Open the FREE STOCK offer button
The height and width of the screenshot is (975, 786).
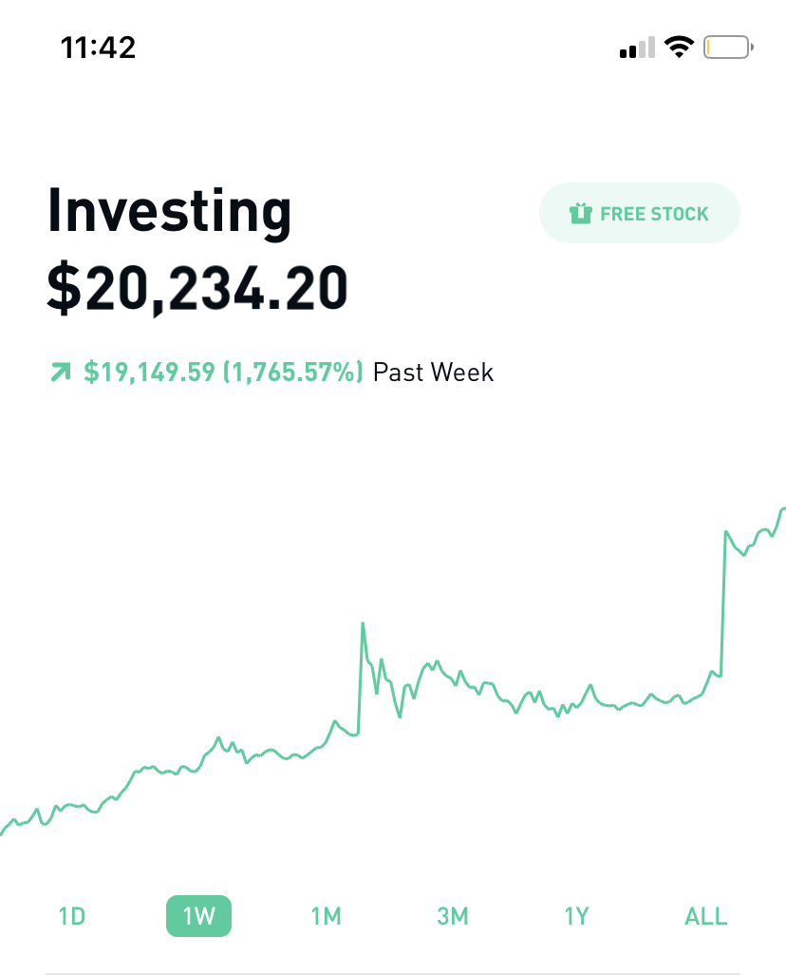point(640,213)
